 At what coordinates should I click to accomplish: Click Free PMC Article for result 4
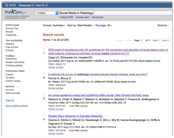tap(78, 130)
